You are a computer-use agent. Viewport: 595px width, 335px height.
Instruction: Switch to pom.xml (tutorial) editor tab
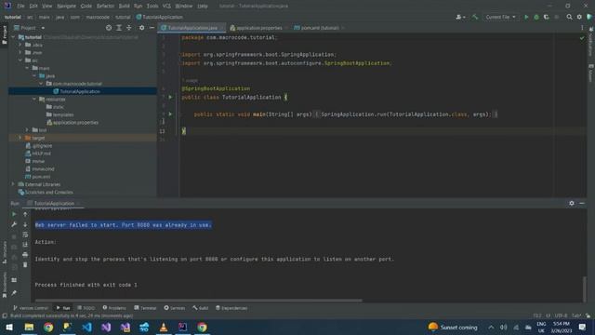click(x=319, y=28)
